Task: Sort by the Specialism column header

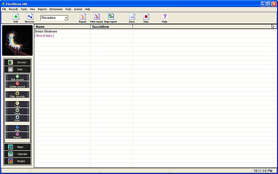Action: pyautogui.click(x=111, y=27)
